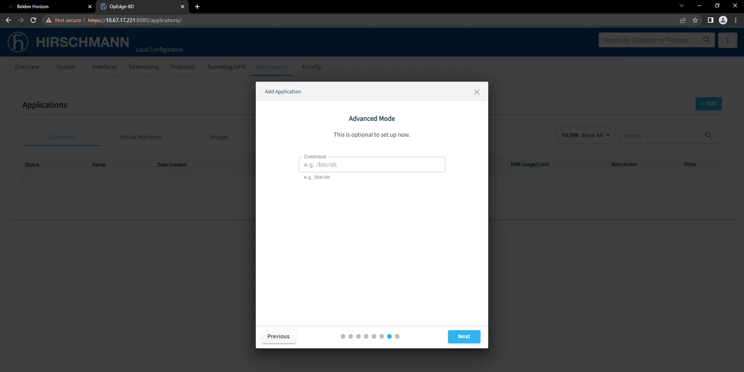Close the Add Application dialog
Viewport: 744px width, 372px height.
coord(477,92)
